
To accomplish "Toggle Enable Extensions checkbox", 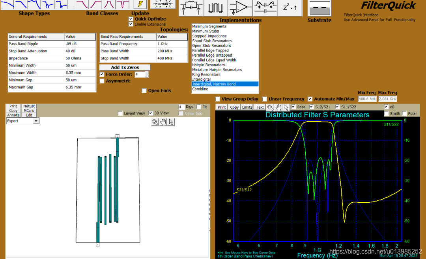I will pyautogui.click(x=131, y=24).
